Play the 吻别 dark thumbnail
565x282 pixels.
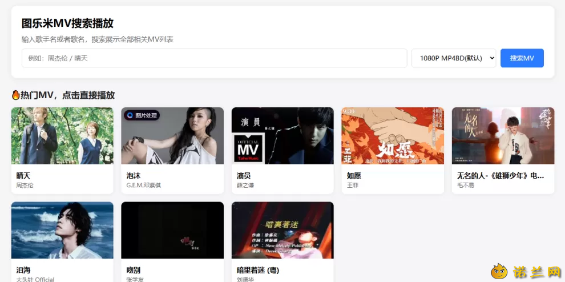[172, 230]
